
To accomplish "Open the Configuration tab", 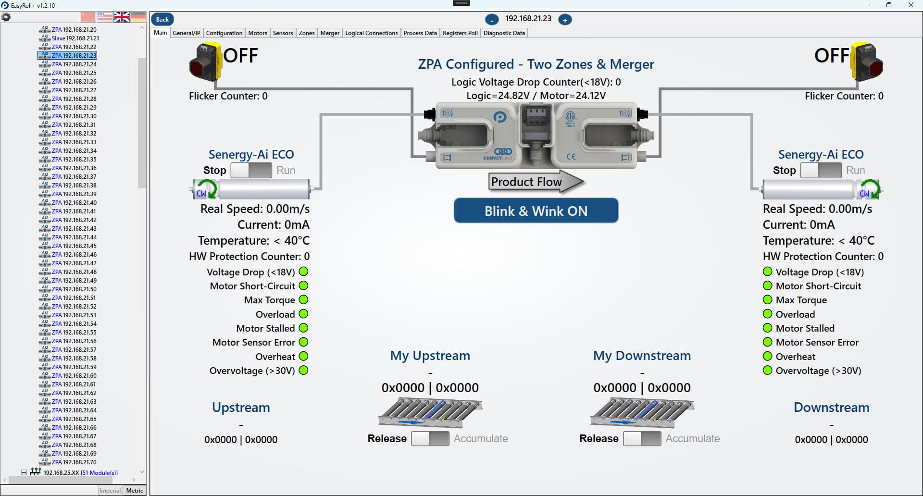I will [x=224, y=33].
